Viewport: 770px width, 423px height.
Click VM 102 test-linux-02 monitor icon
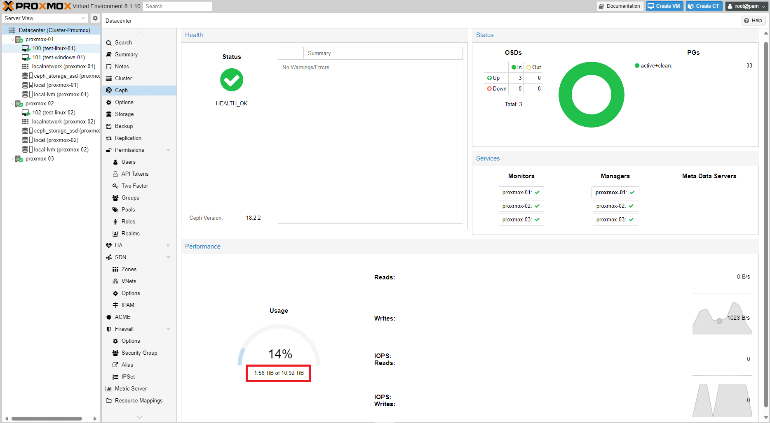tap(26, 113)
